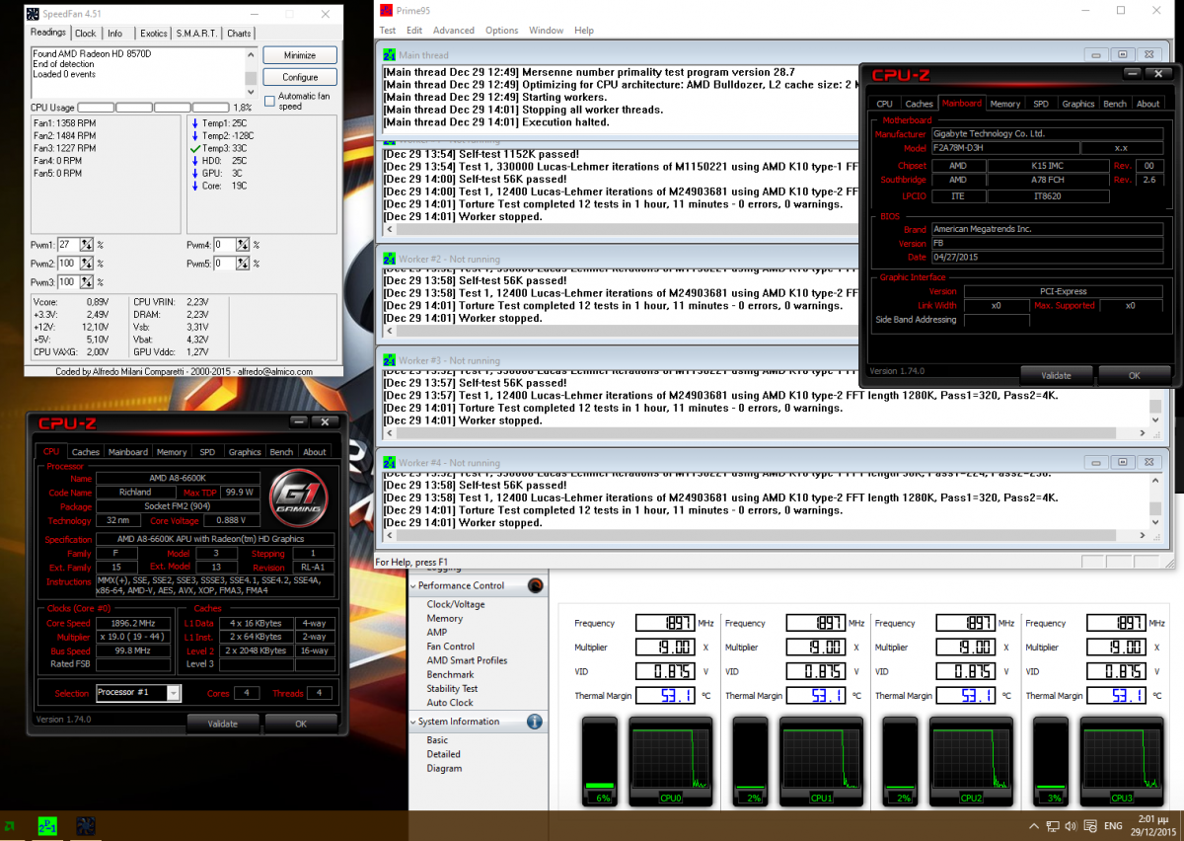Click the Performance Control gauge icon
Viewport: 1184px width, 841px height.
(535, 585)
